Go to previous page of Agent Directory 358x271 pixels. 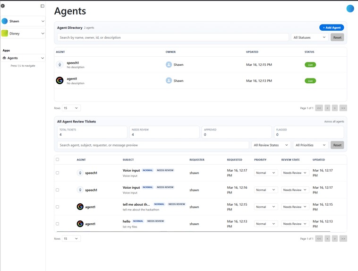pyautogui.click(x=327, y=108)
